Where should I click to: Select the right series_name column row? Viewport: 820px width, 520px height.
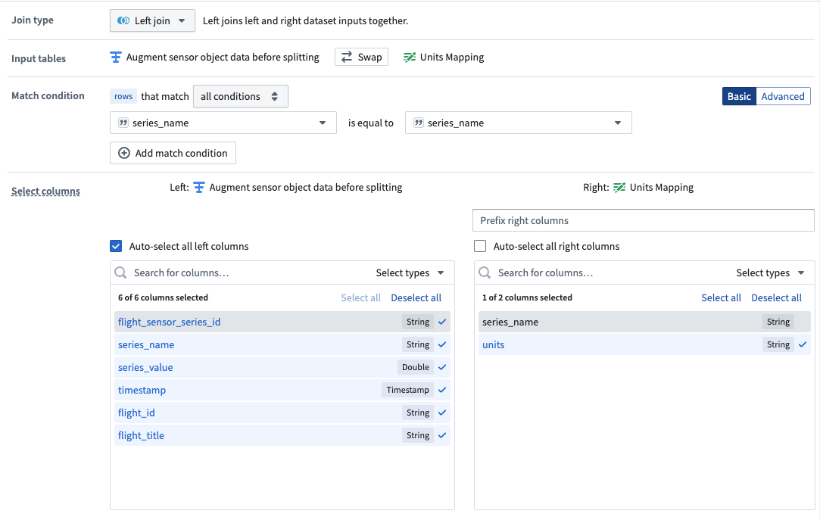pyautogui.click(x=644, y=322)
